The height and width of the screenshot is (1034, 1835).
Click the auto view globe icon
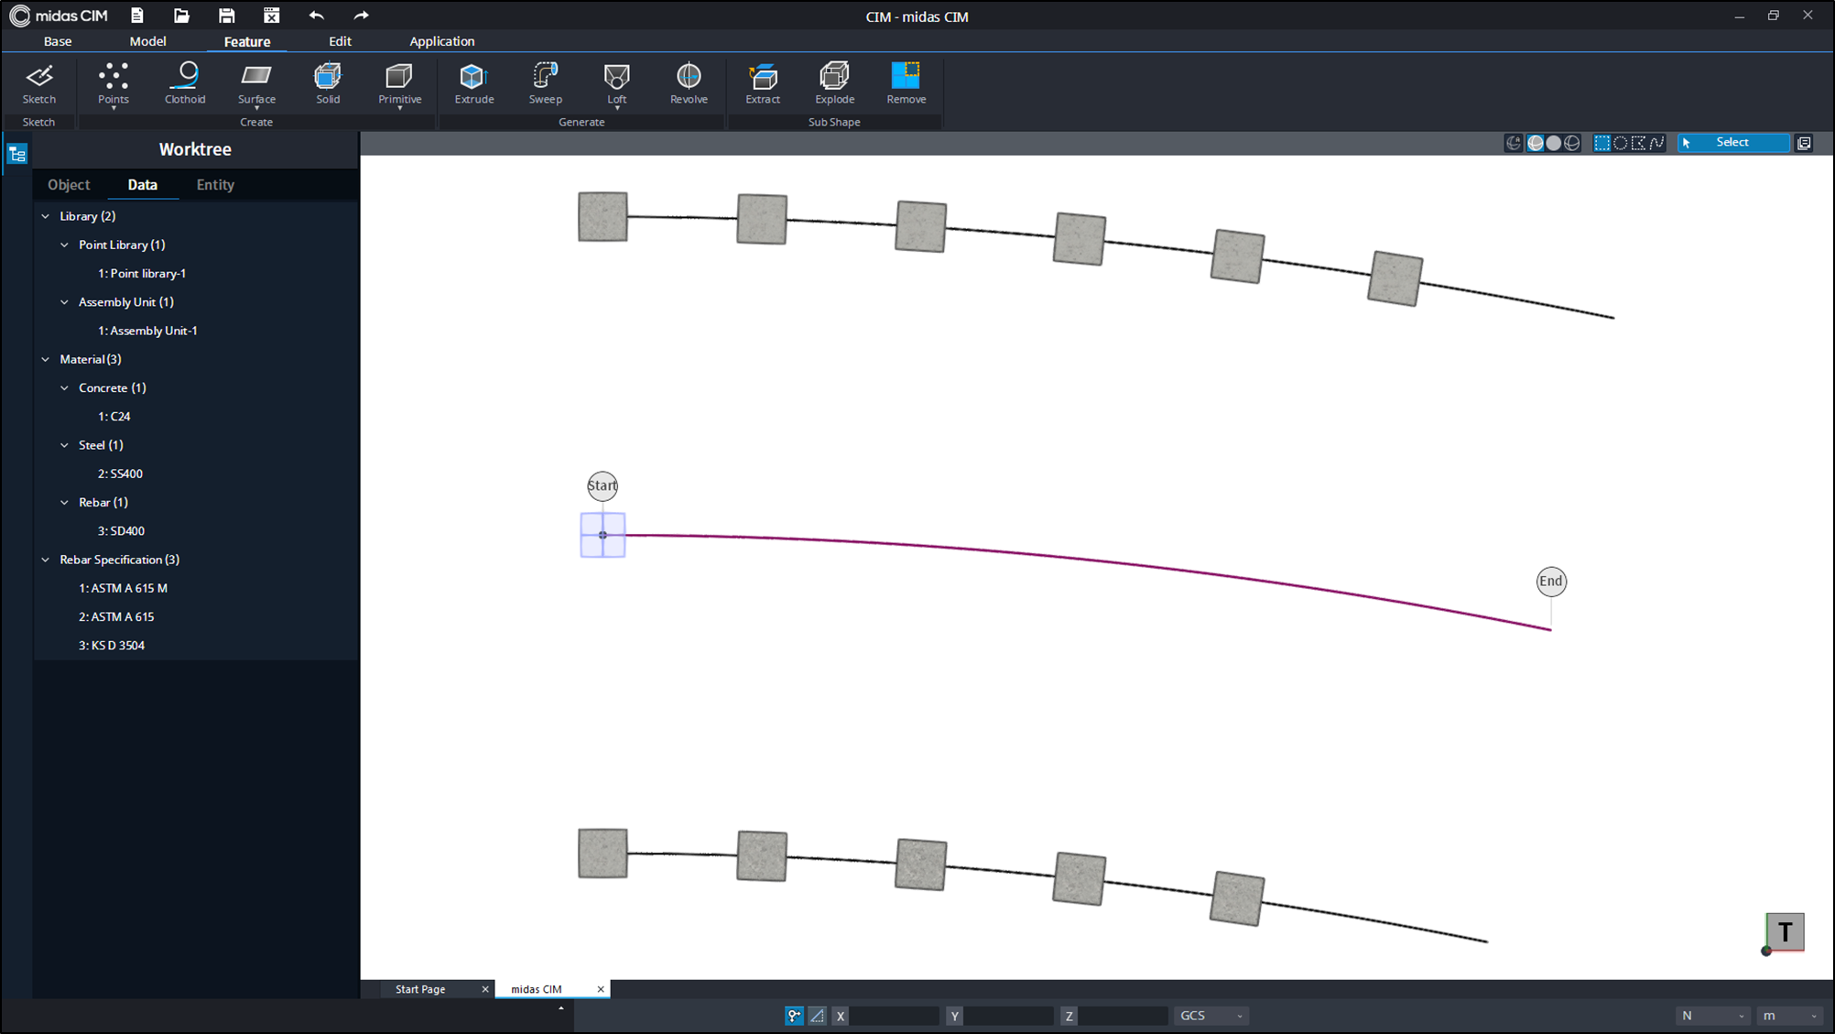pos(1514,143)
